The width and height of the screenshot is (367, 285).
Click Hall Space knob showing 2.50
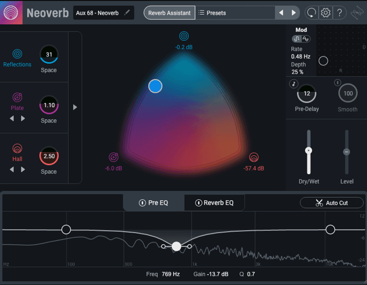pyautogui.click(x=49, y=156)
